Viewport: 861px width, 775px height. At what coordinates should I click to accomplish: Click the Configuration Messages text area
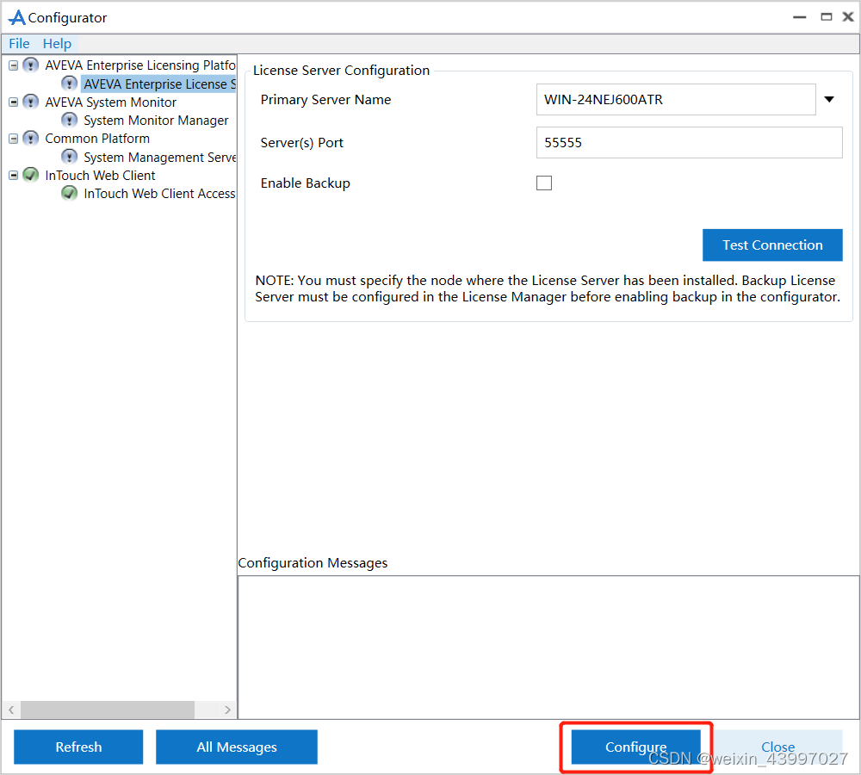coord(548,647)
